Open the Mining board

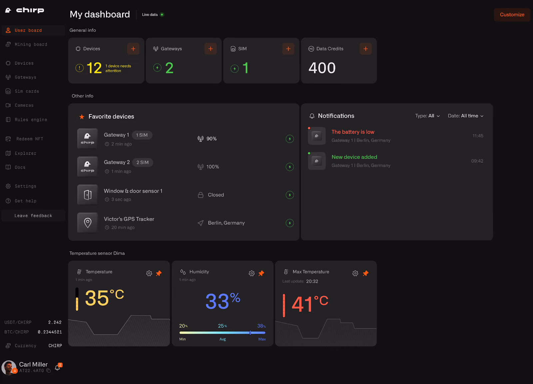[x=33, y=44]
